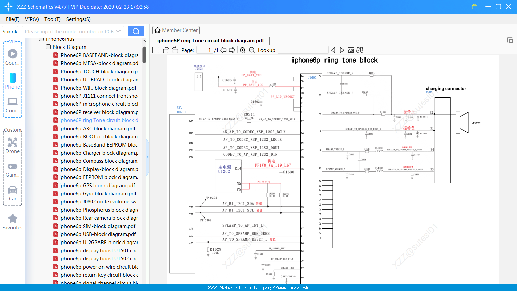Open iPhone6p MESA-block diagram file
The width and height of the screenshot is (517, 291).
[95, 63]
